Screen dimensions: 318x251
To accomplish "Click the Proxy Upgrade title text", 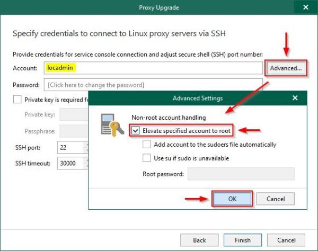I will point(159,8).
